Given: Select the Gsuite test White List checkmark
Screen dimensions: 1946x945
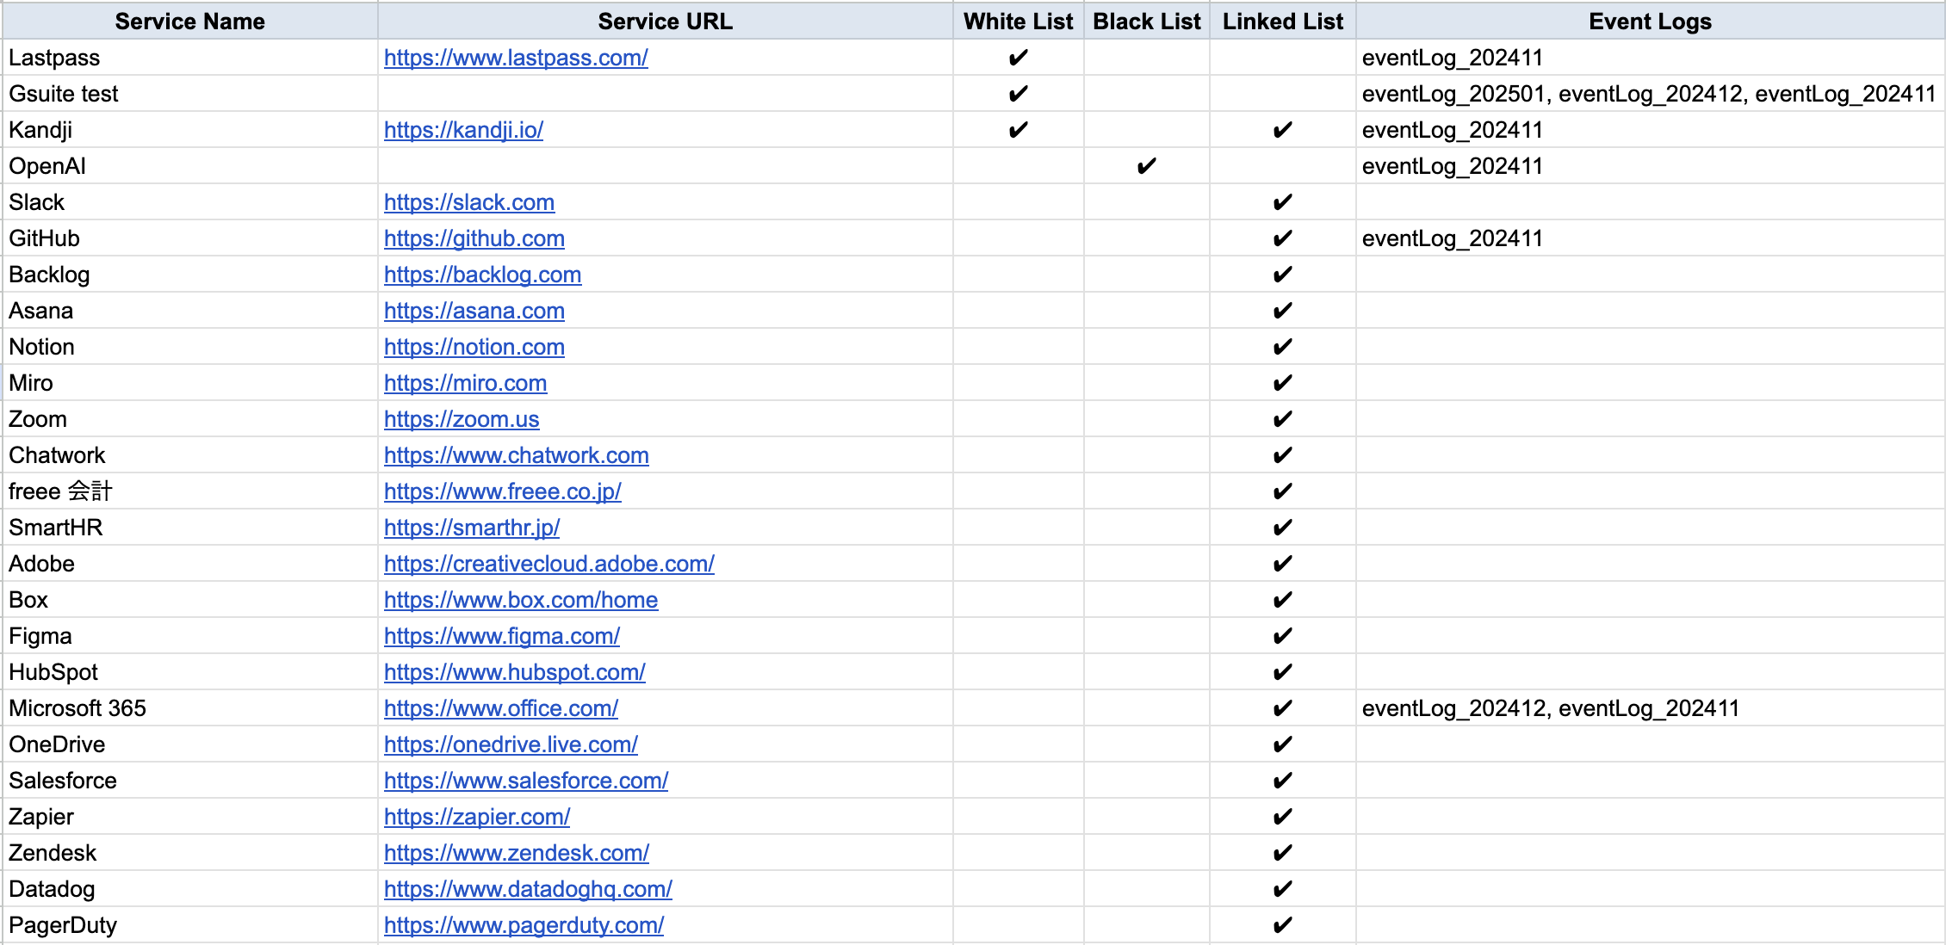Looking at the screenshot, I should click(x=1018, y=94).
